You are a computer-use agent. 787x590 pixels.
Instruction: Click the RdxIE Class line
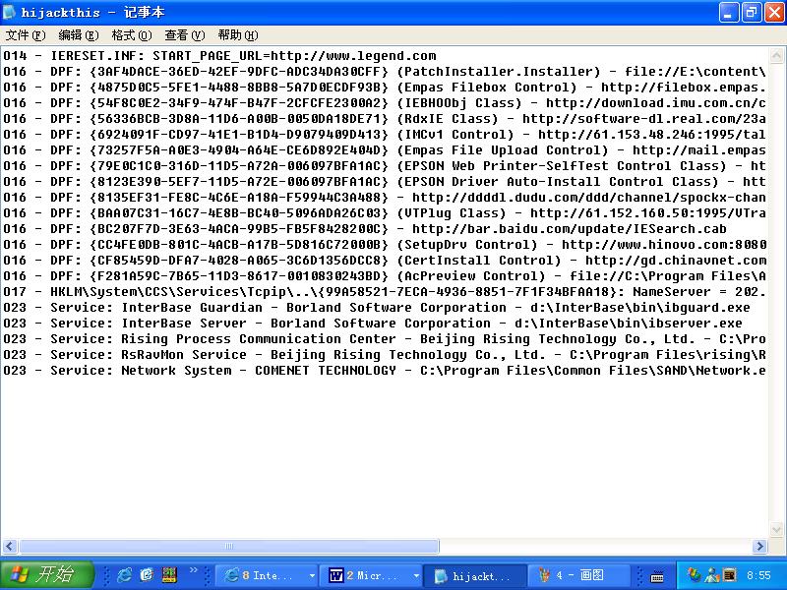[x=385, y=118]
